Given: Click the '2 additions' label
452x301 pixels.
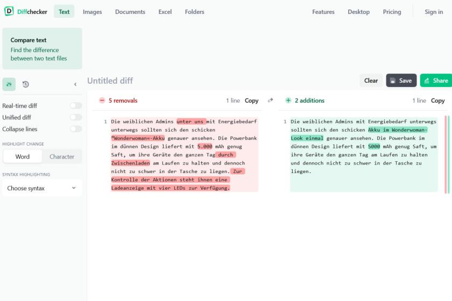Looking at the screenshot, I should tap(309, 101).
